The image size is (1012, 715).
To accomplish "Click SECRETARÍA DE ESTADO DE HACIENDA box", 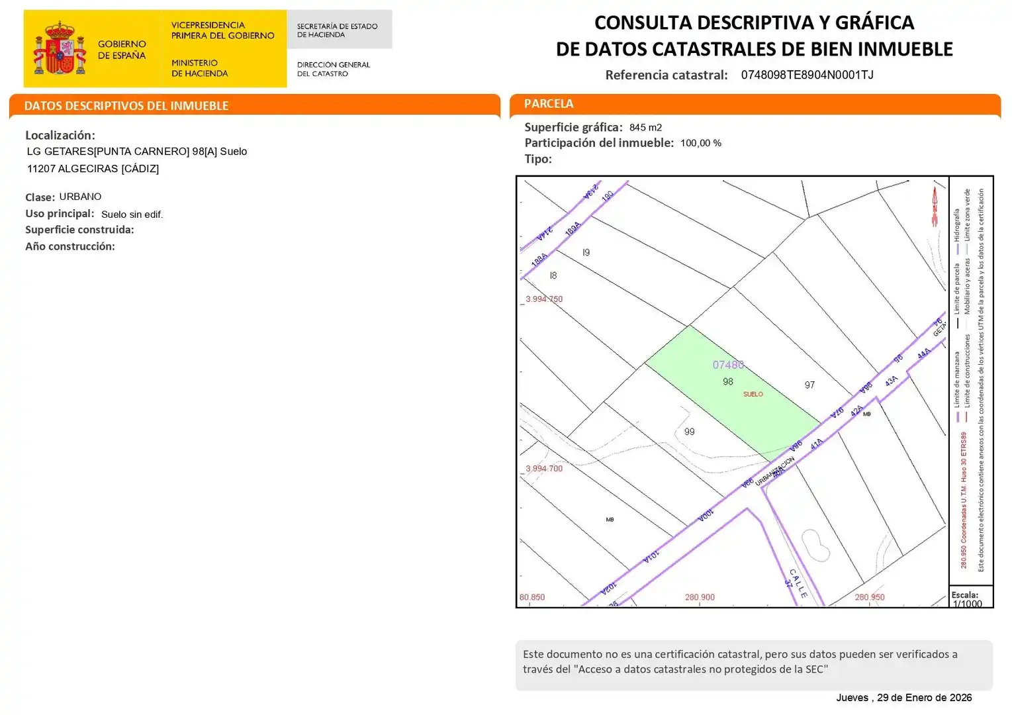I will point(340,30).
